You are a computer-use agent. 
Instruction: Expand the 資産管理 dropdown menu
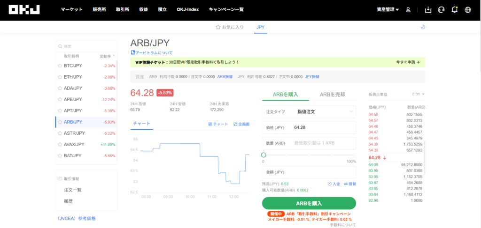(x=388, y=10)
